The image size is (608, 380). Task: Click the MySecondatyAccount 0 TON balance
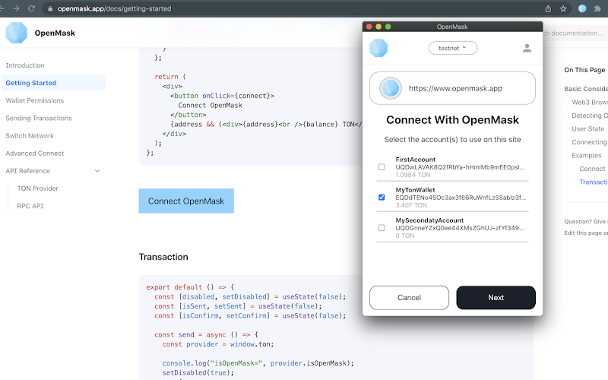pyautogui.click(x=405, y=236)
